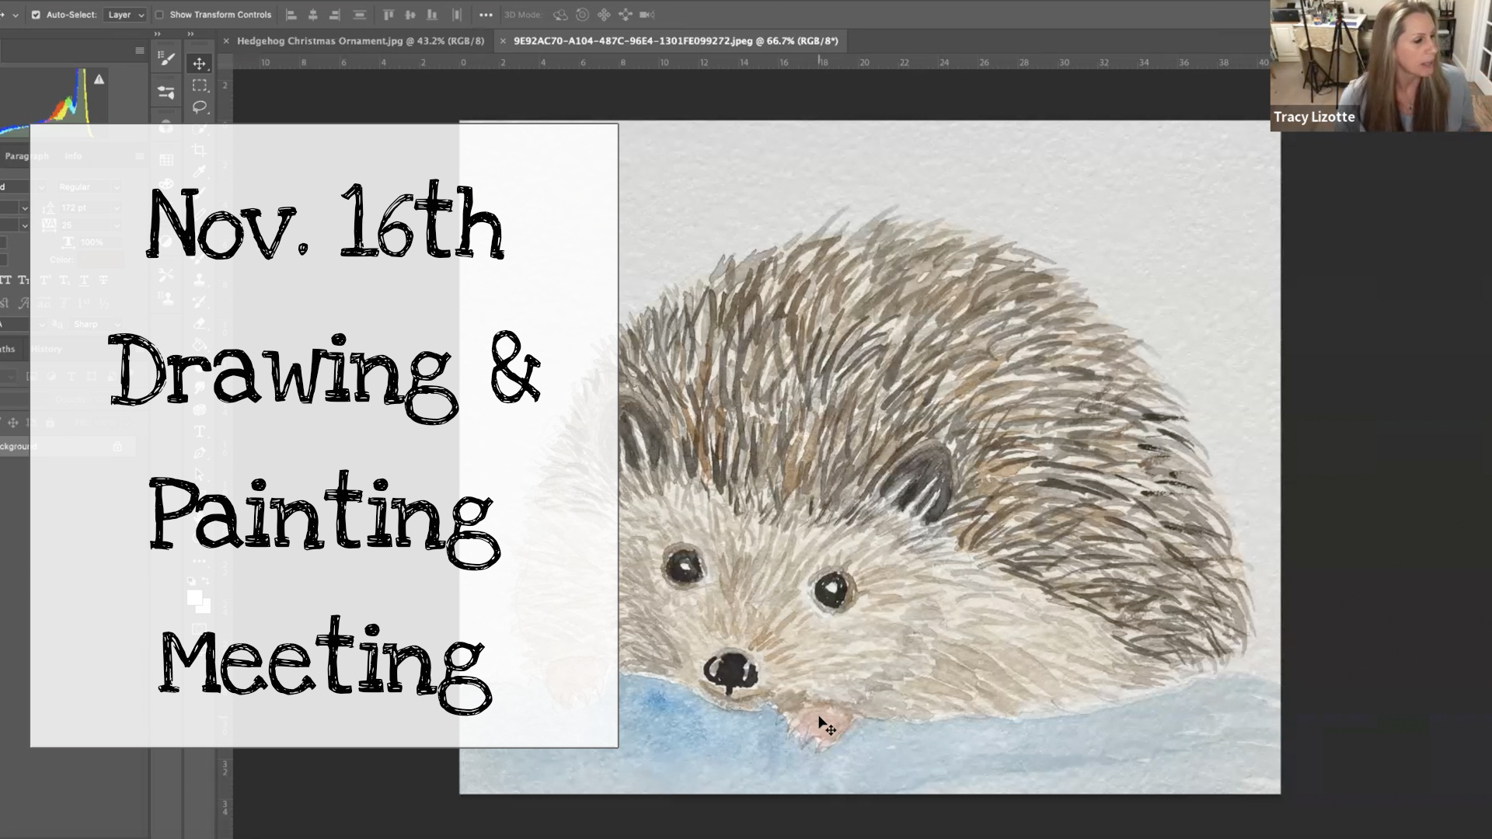Open Auto-Select Layer dropdown

tap(124, 15)
